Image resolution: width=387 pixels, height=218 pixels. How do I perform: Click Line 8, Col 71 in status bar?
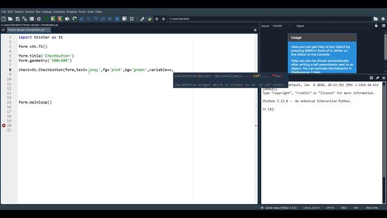click(311, 208)
